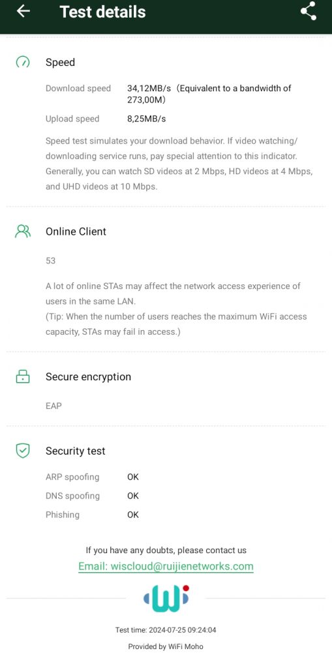Viewport: 332px width, 668px height.
Task: Click the EAP encryption value
Action: click(53, 406)
